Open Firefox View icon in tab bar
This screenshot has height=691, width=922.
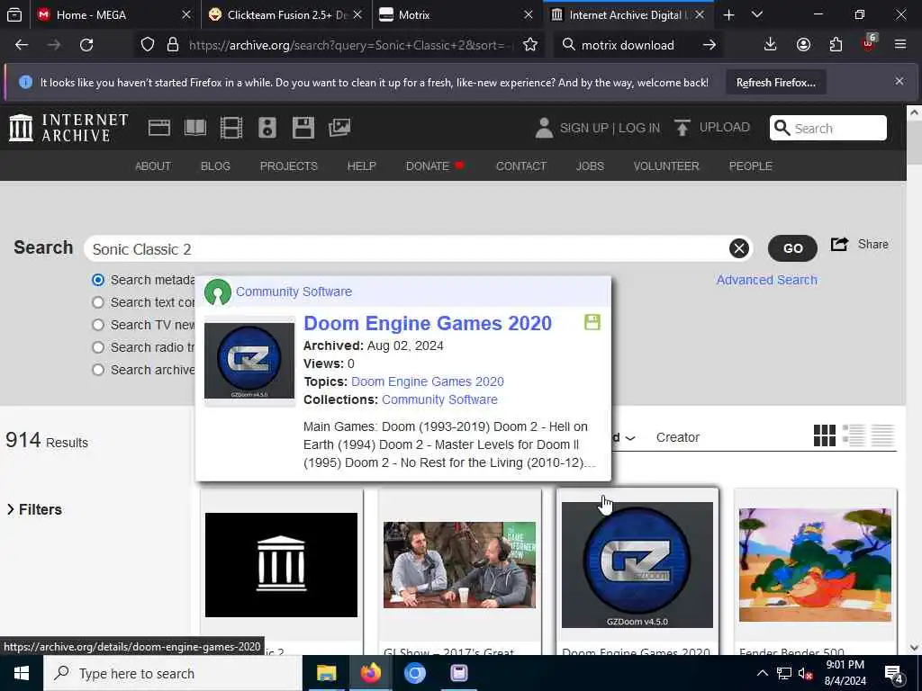click(14, 14)
